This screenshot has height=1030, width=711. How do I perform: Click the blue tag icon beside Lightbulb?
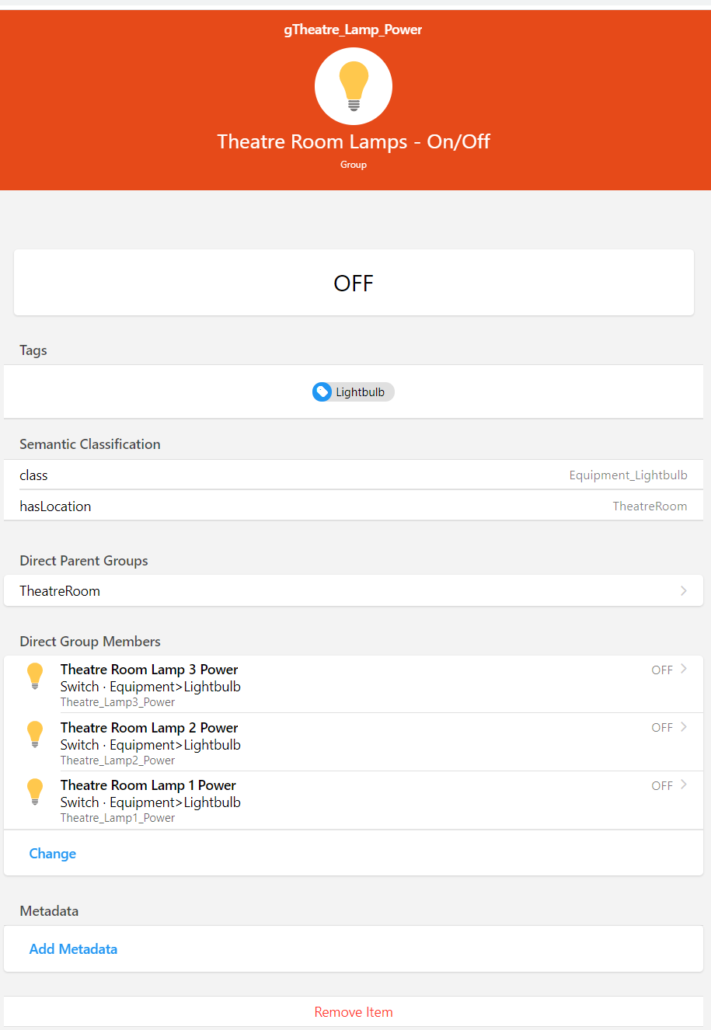322,392
